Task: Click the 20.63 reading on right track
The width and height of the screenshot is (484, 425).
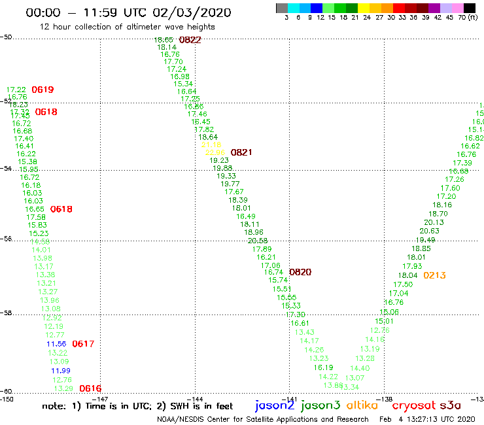Action: pyautogui.click(x=429, y=231)
